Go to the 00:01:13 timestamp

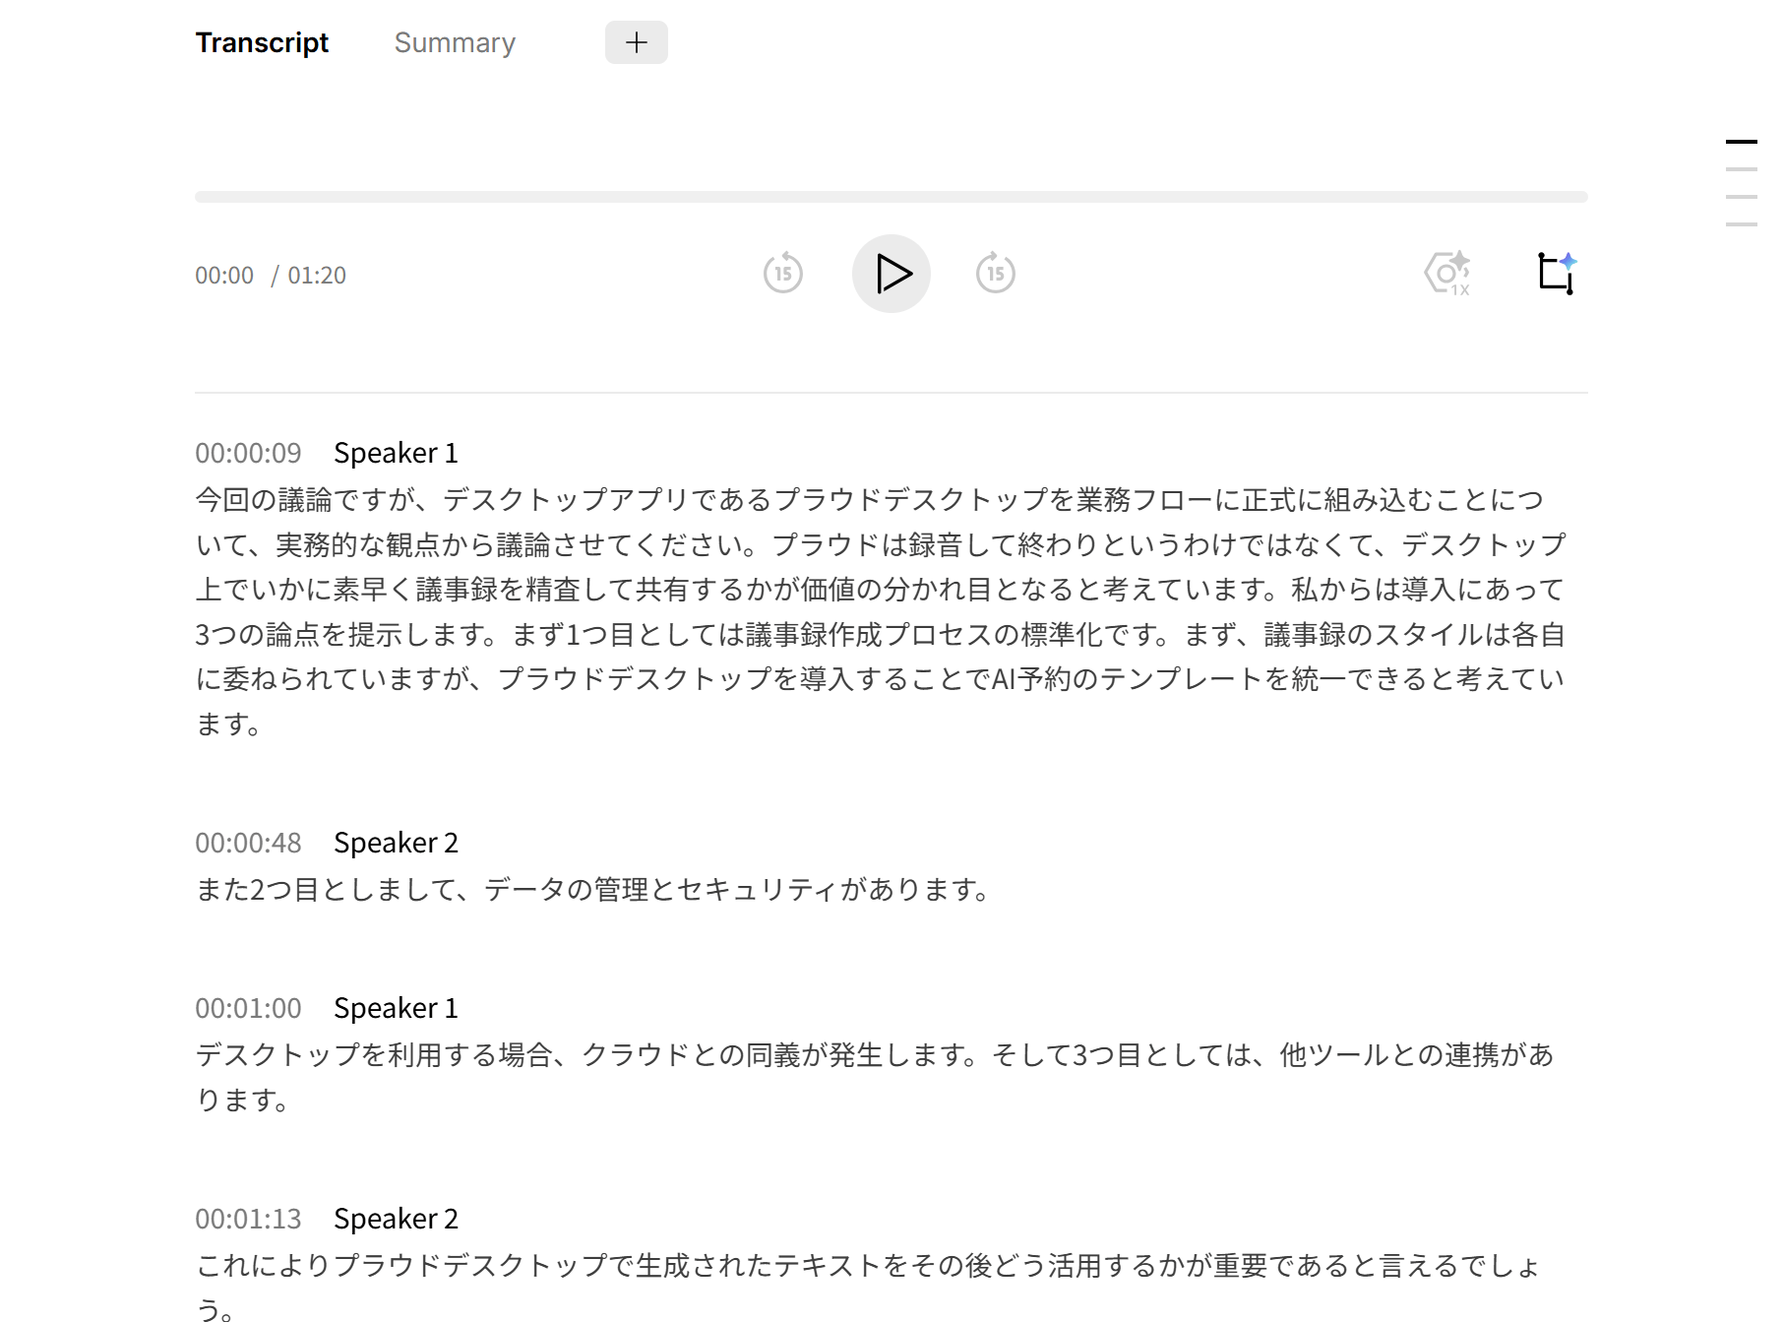click(x=248, y=1219)
